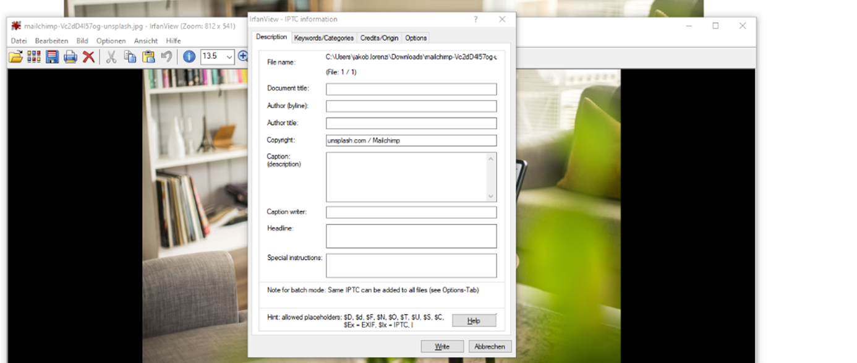Click the Paste clipboard icon

[148, 57]
